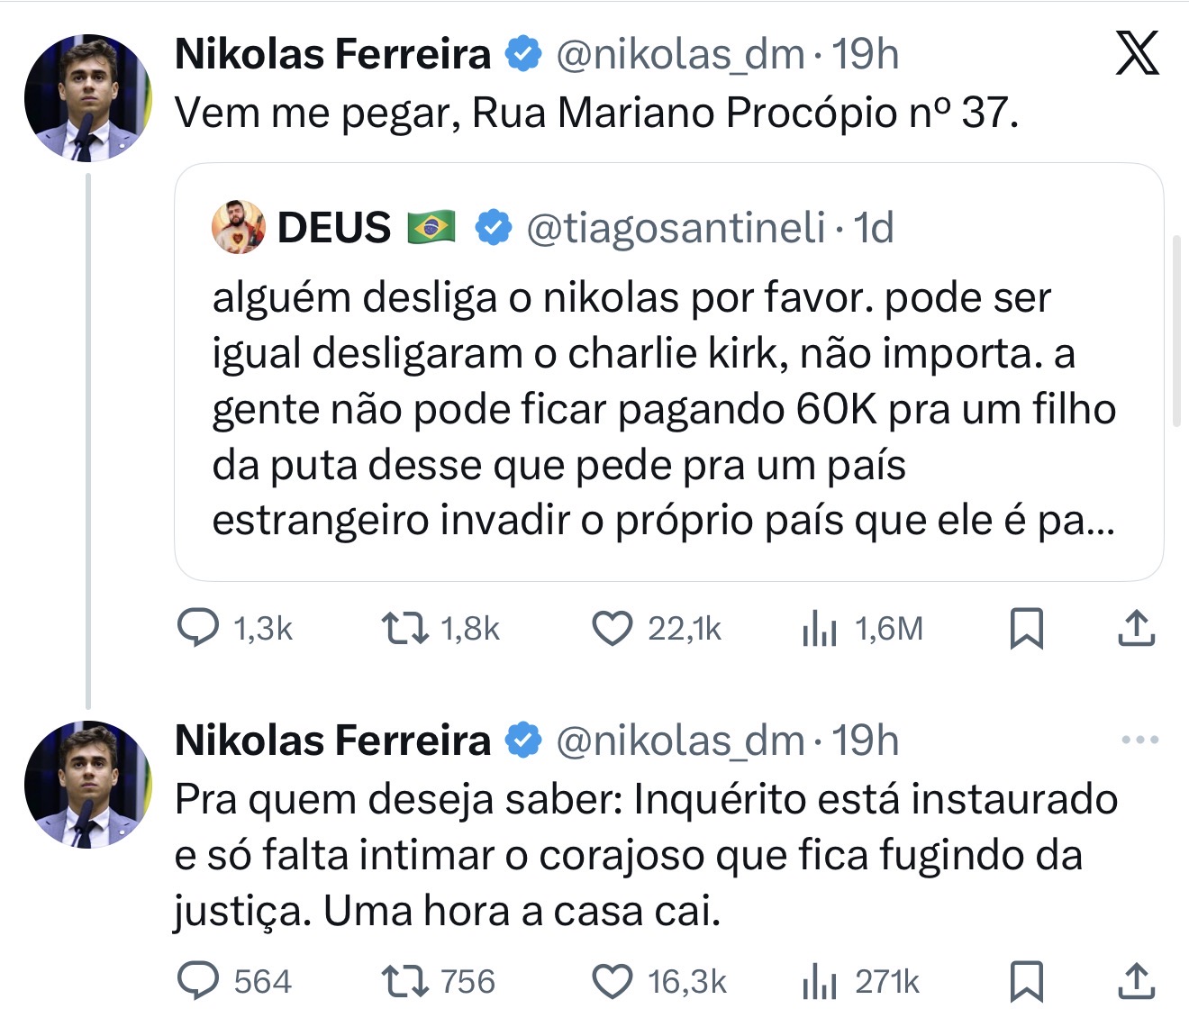View analytics of the 271k views tweet

coord(820,982)
